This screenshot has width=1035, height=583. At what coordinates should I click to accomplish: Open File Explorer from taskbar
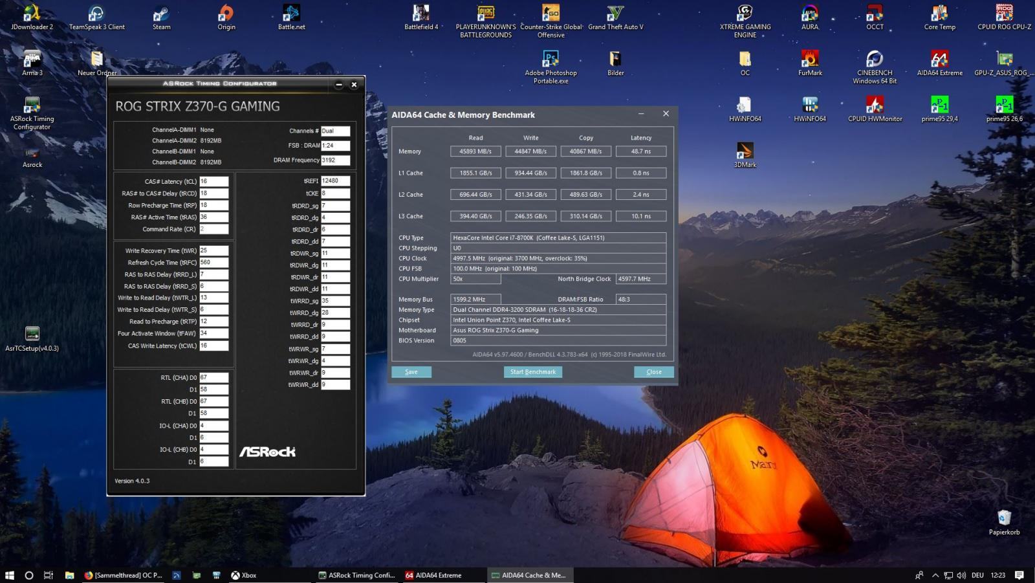(x=69, y=575)
